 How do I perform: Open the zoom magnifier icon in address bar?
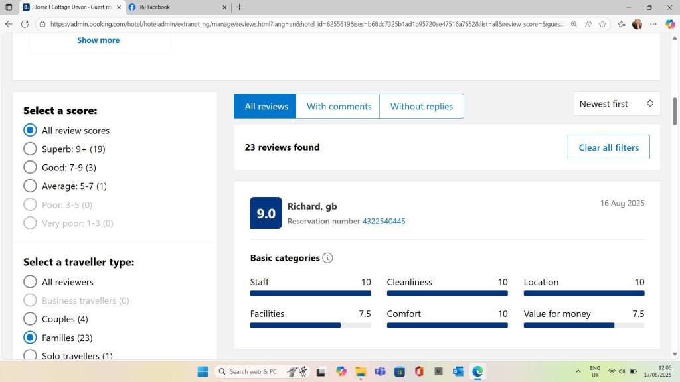tap(574, 24)
